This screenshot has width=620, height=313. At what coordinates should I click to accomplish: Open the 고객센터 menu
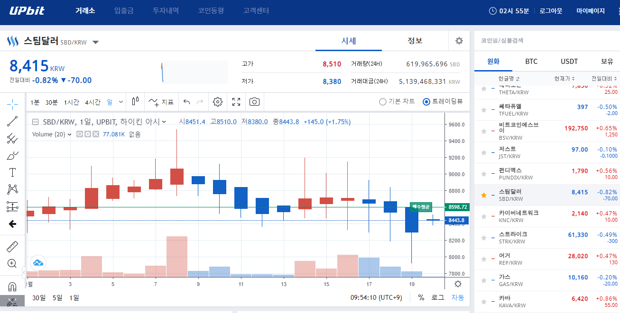click(x=256, y=11)
